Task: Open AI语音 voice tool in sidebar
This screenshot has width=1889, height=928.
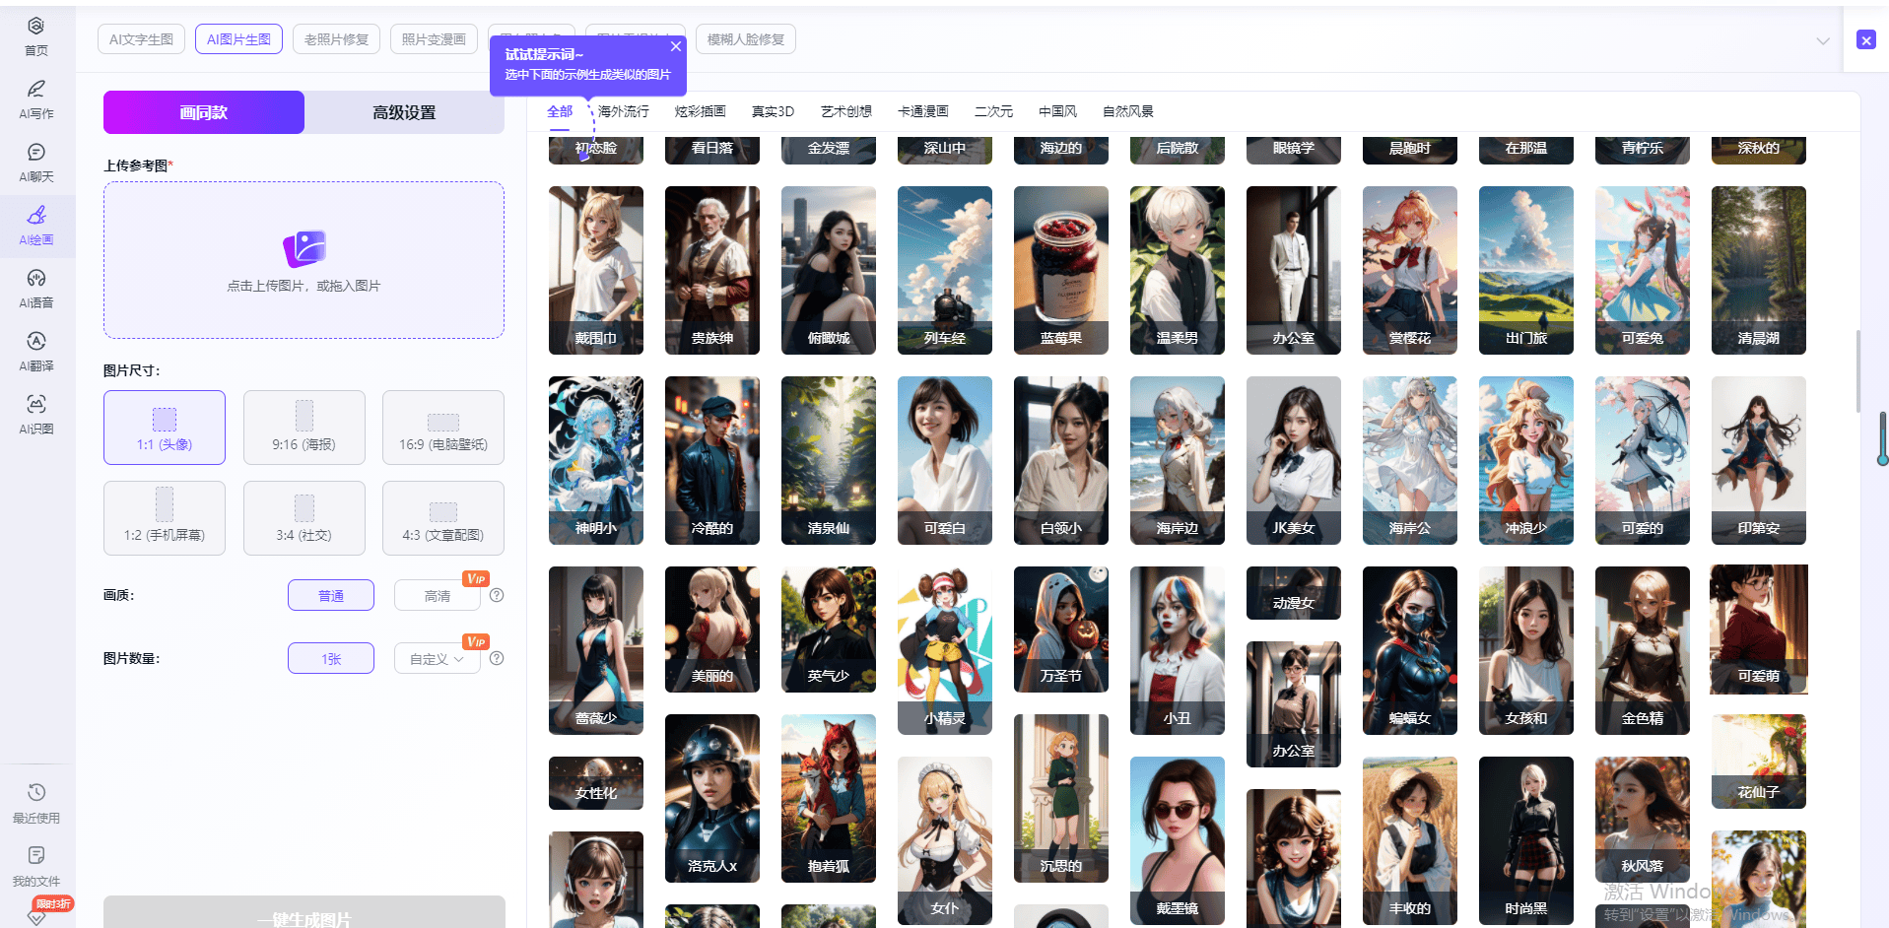Action: tap(36, 288)
